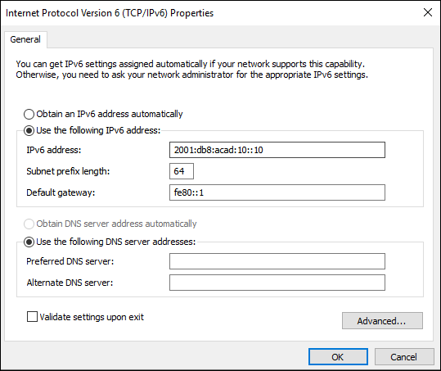
Task: Enable Validate settings upon exit checkbox
Action: [x=32, y=316]
